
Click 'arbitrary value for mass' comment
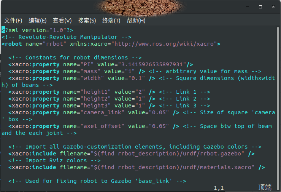point(205,71)
